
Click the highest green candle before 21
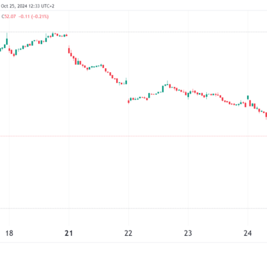click(53, 34)
